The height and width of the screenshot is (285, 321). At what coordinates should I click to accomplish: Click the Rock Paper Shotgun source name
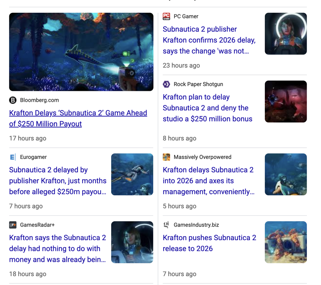coord(198,84)
